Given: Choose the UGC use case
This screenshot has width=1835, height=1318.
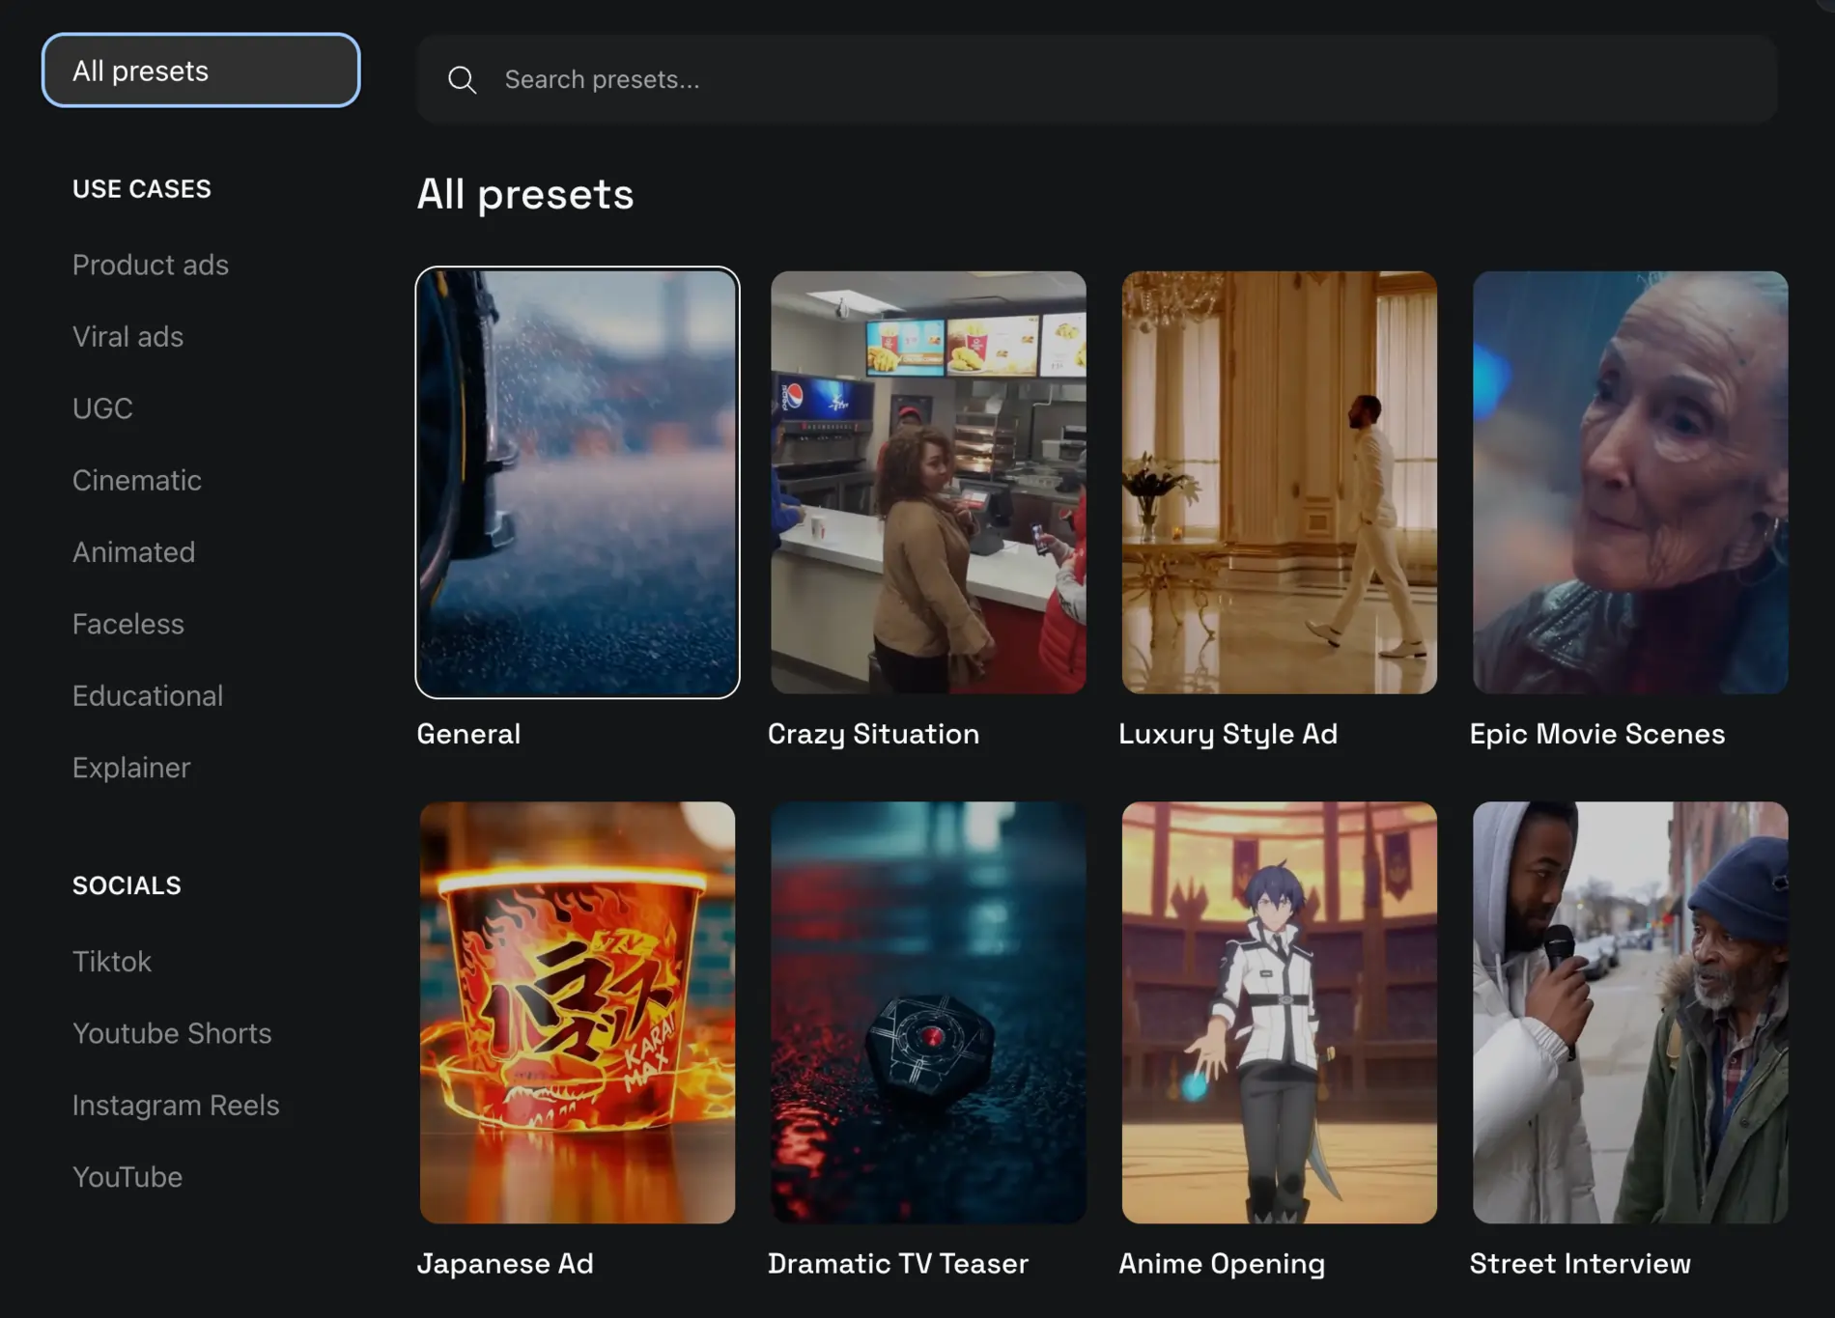Looking at the screenshot, I should point(102,408).
